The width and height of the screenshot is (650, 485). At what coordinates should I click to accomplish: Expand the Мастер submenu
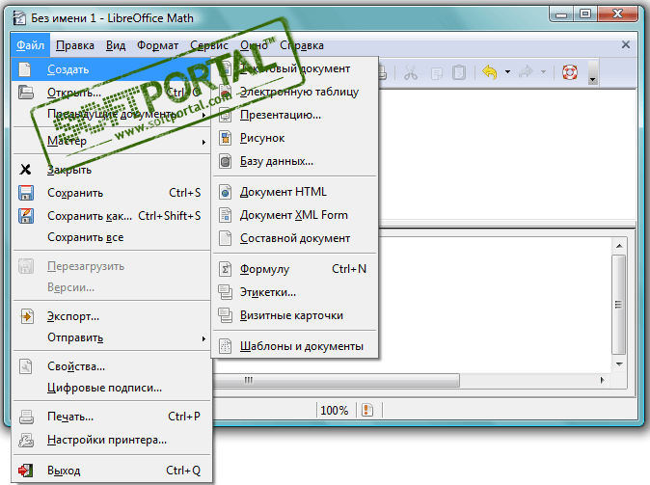click(x=203, y=142)
